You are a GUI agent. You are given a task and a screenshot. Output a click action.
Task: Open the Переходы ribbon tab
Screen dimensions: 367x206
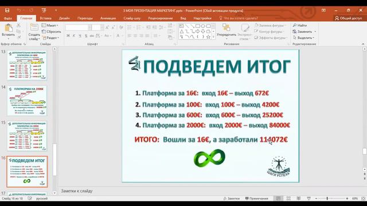pos(85,18)
